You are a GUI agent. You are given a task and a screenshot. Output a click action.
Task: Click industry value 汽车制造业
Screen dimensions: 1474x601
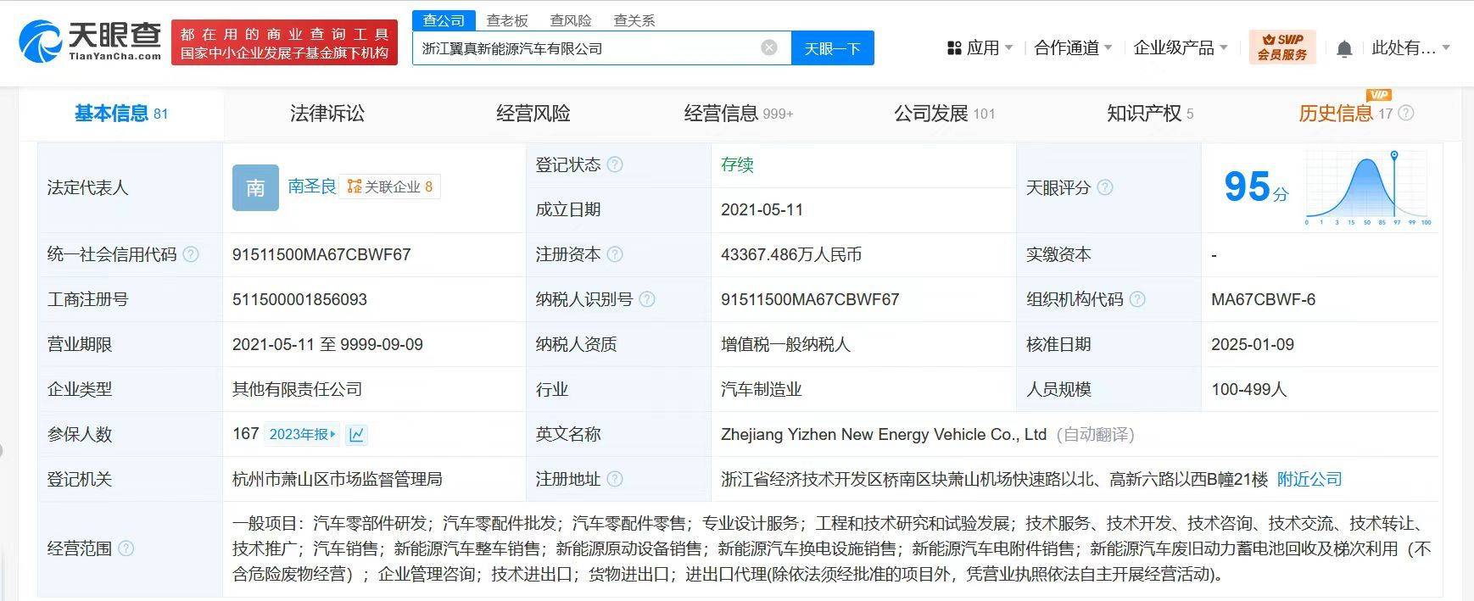click(761, 389)
